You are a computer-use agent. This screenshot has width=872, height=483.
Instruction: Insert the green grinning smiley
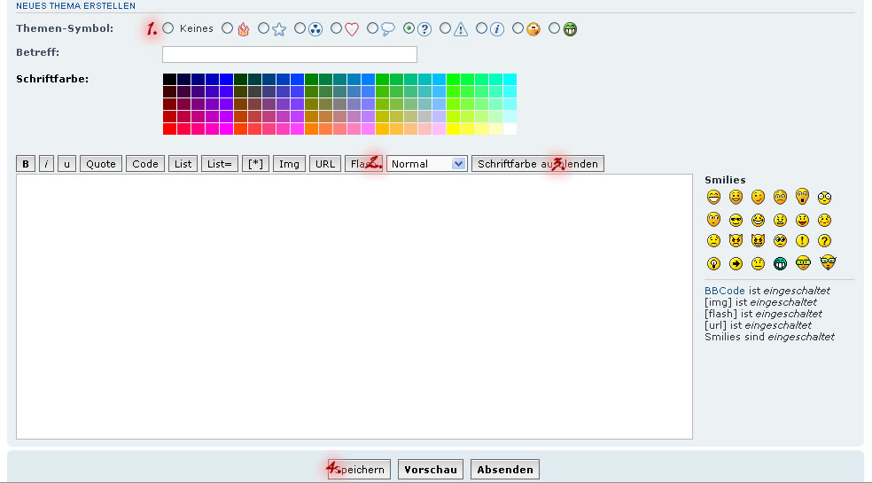tap(780, 263)
